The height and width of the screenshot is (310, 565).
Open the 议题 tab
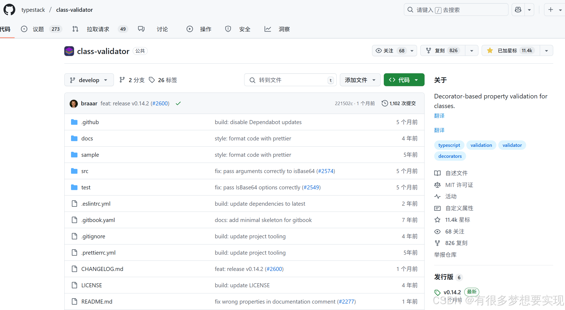42,29
